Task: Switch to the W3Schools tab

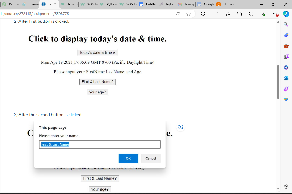Action: point(88,4)
